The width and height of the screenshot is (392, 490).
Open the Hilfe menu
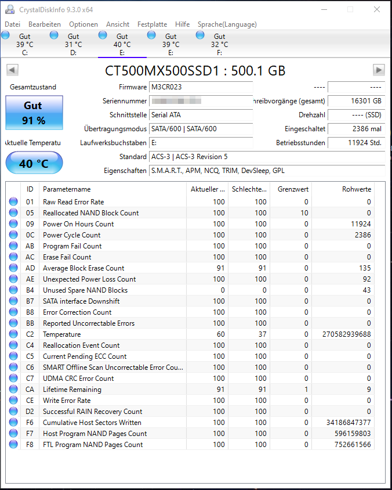(182, 24)
